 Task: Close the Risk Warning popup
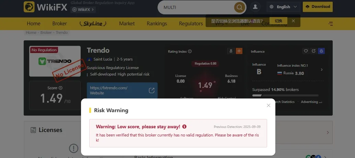(268, 105)
